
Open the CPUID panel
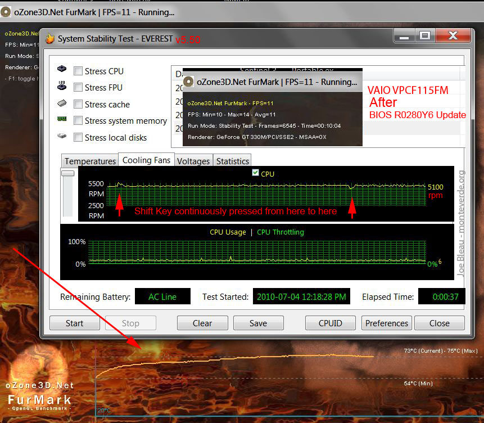tap(331, 323)
